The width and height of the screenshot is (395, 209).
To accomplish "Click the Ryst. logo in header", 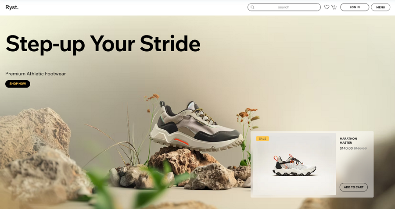I will click(12, 7).
